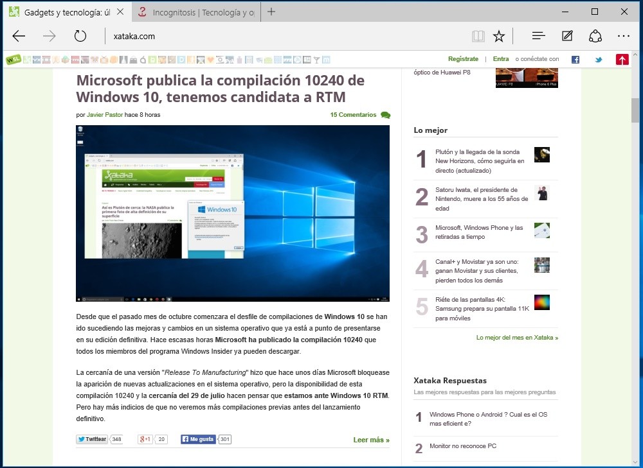Click the Twittear button
The width and height of the screenshot is (643, 468).
92,439
